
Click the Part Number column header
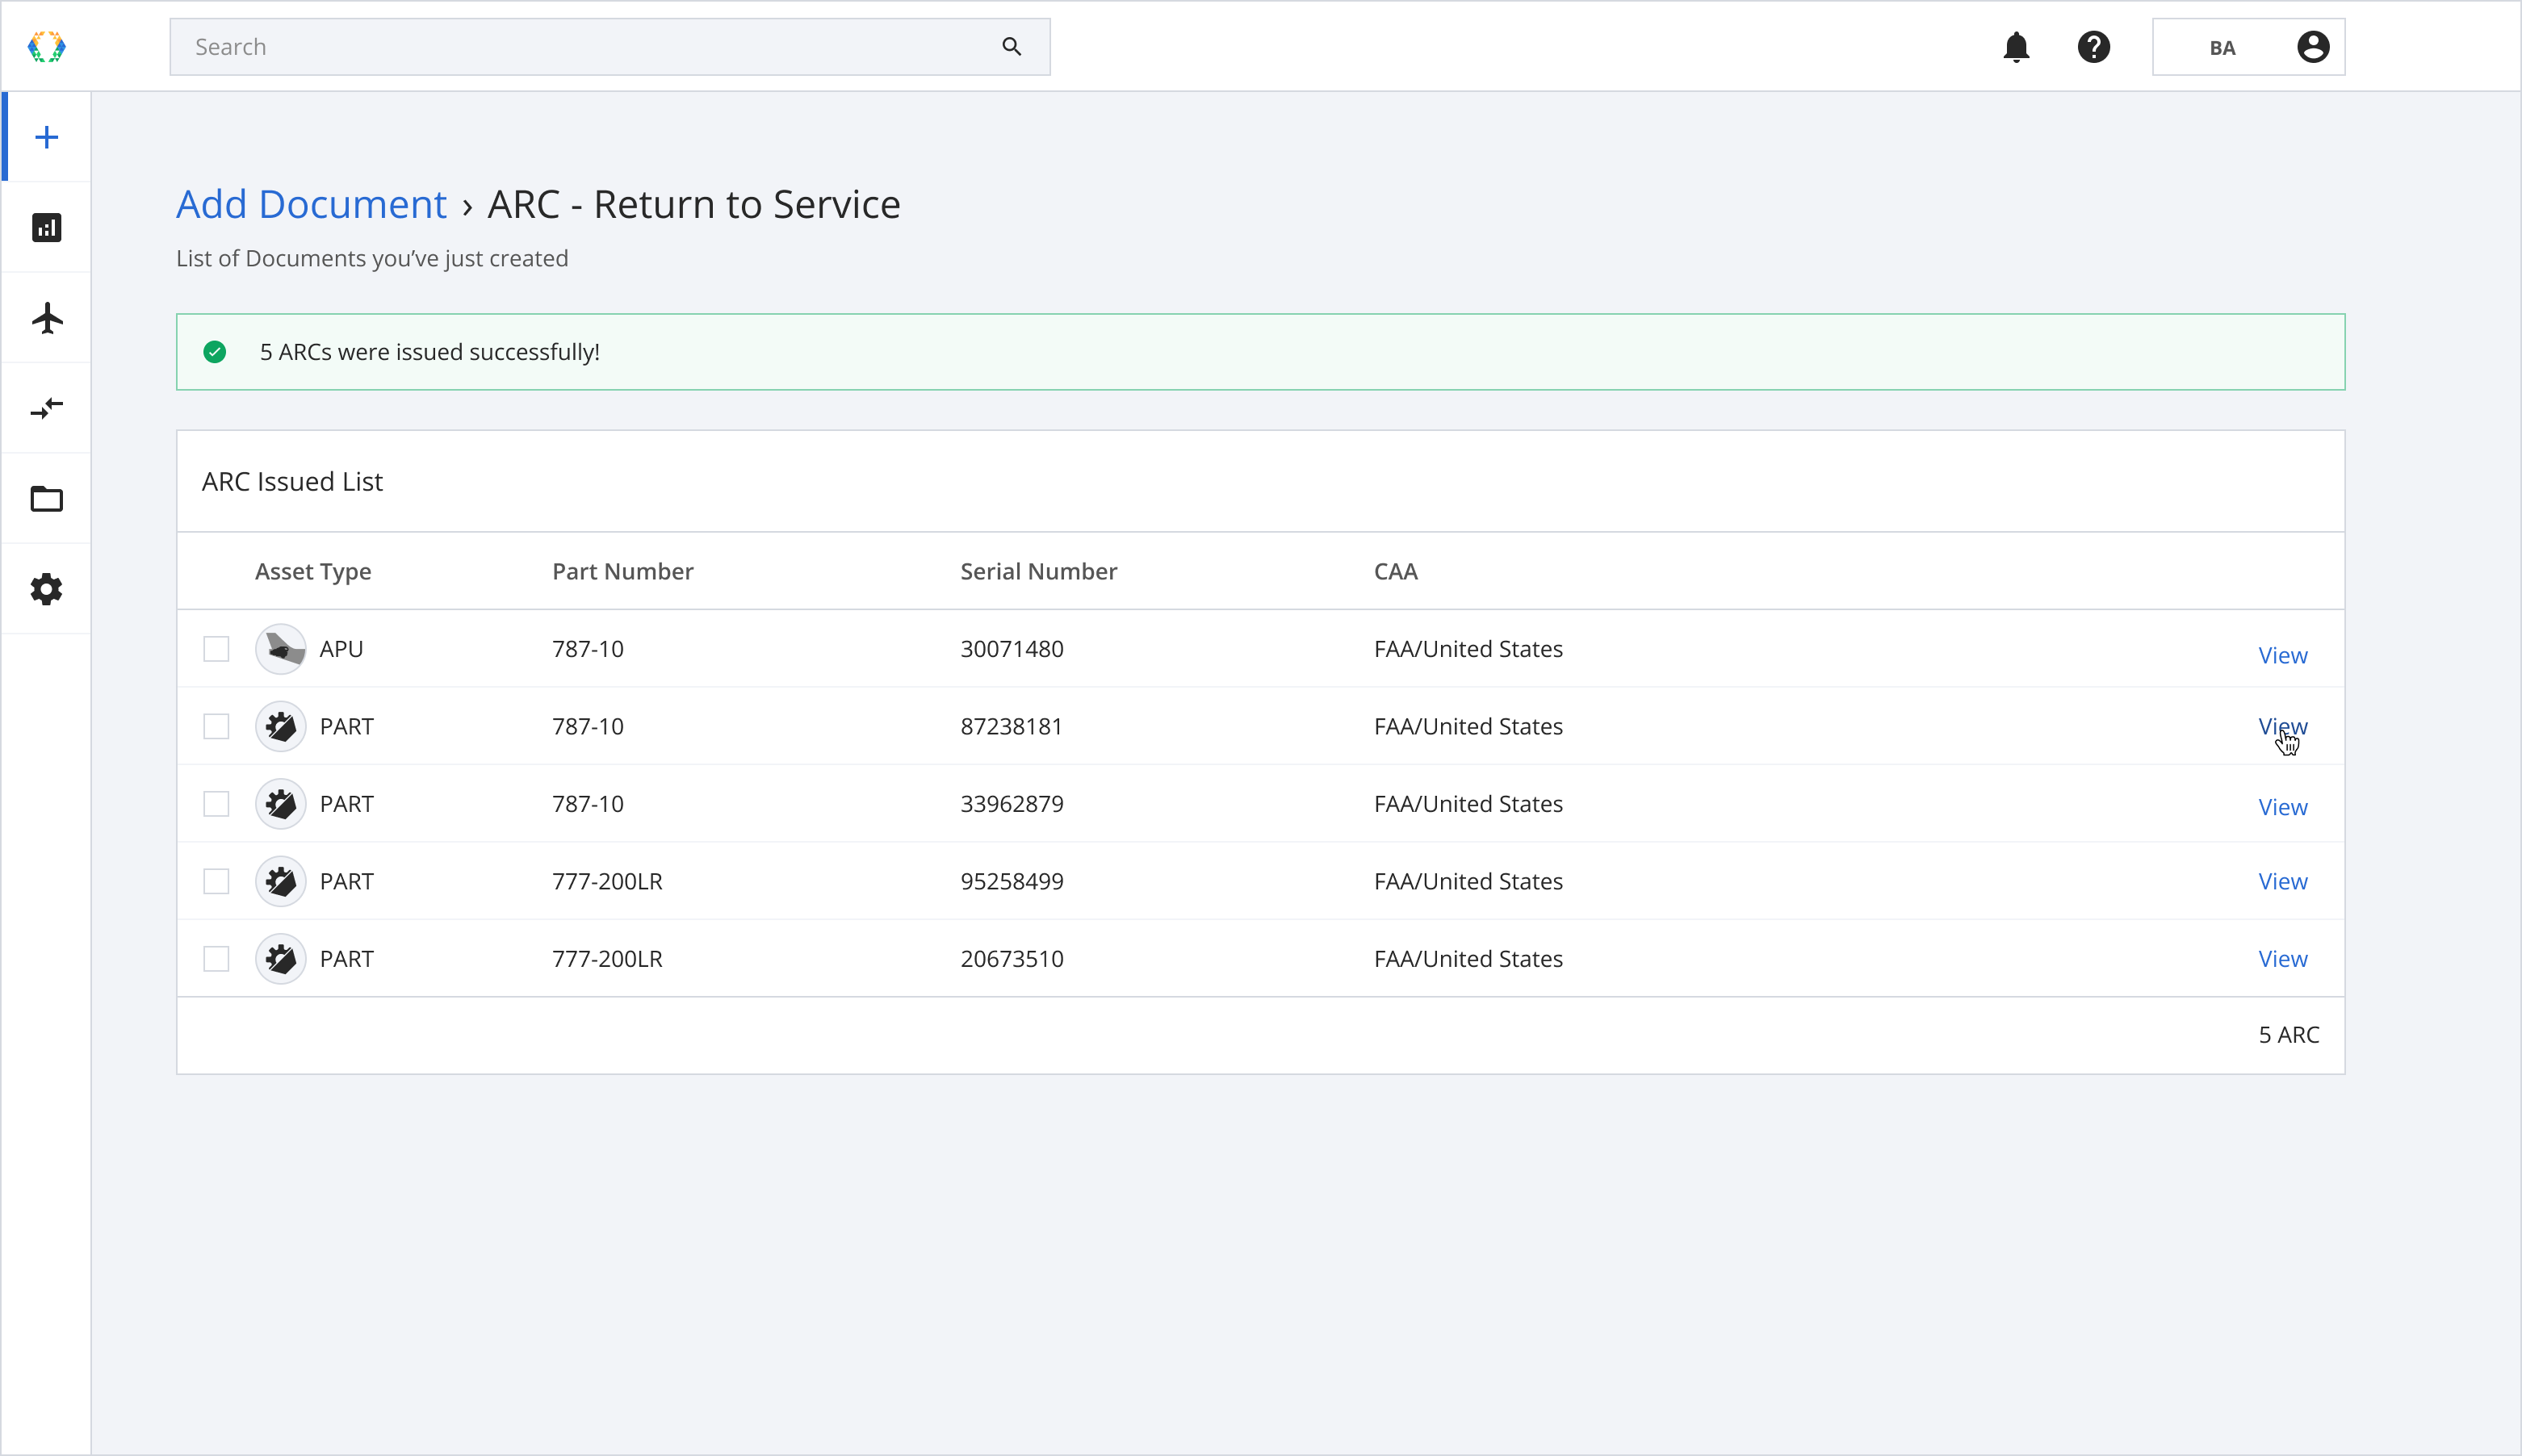click(x=623, y=571)
